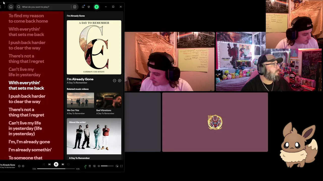Viewport: 323px width, 181px height.
Task: Open A Day To Remember under song title
Action: coord(77,83)
